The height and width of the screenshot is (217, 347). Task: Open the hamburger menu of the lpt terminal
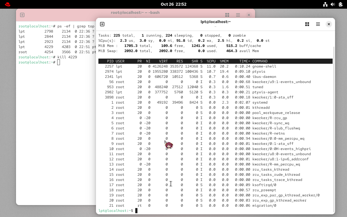318,24
